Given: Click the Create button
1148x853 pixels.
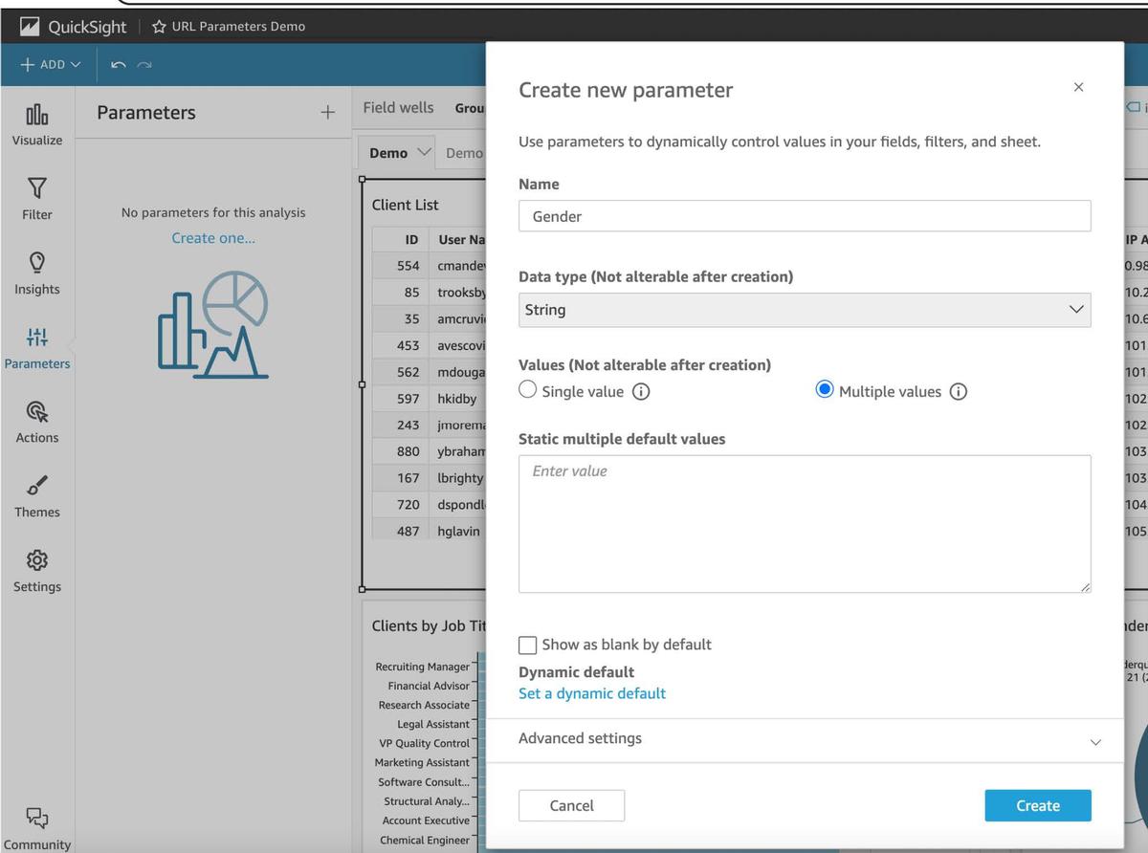Looking at the screenshot, I should 1037,805.
